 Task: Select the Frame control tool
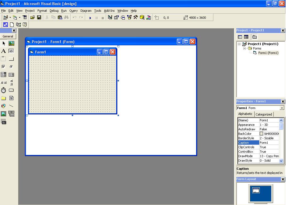click(4, 59)
